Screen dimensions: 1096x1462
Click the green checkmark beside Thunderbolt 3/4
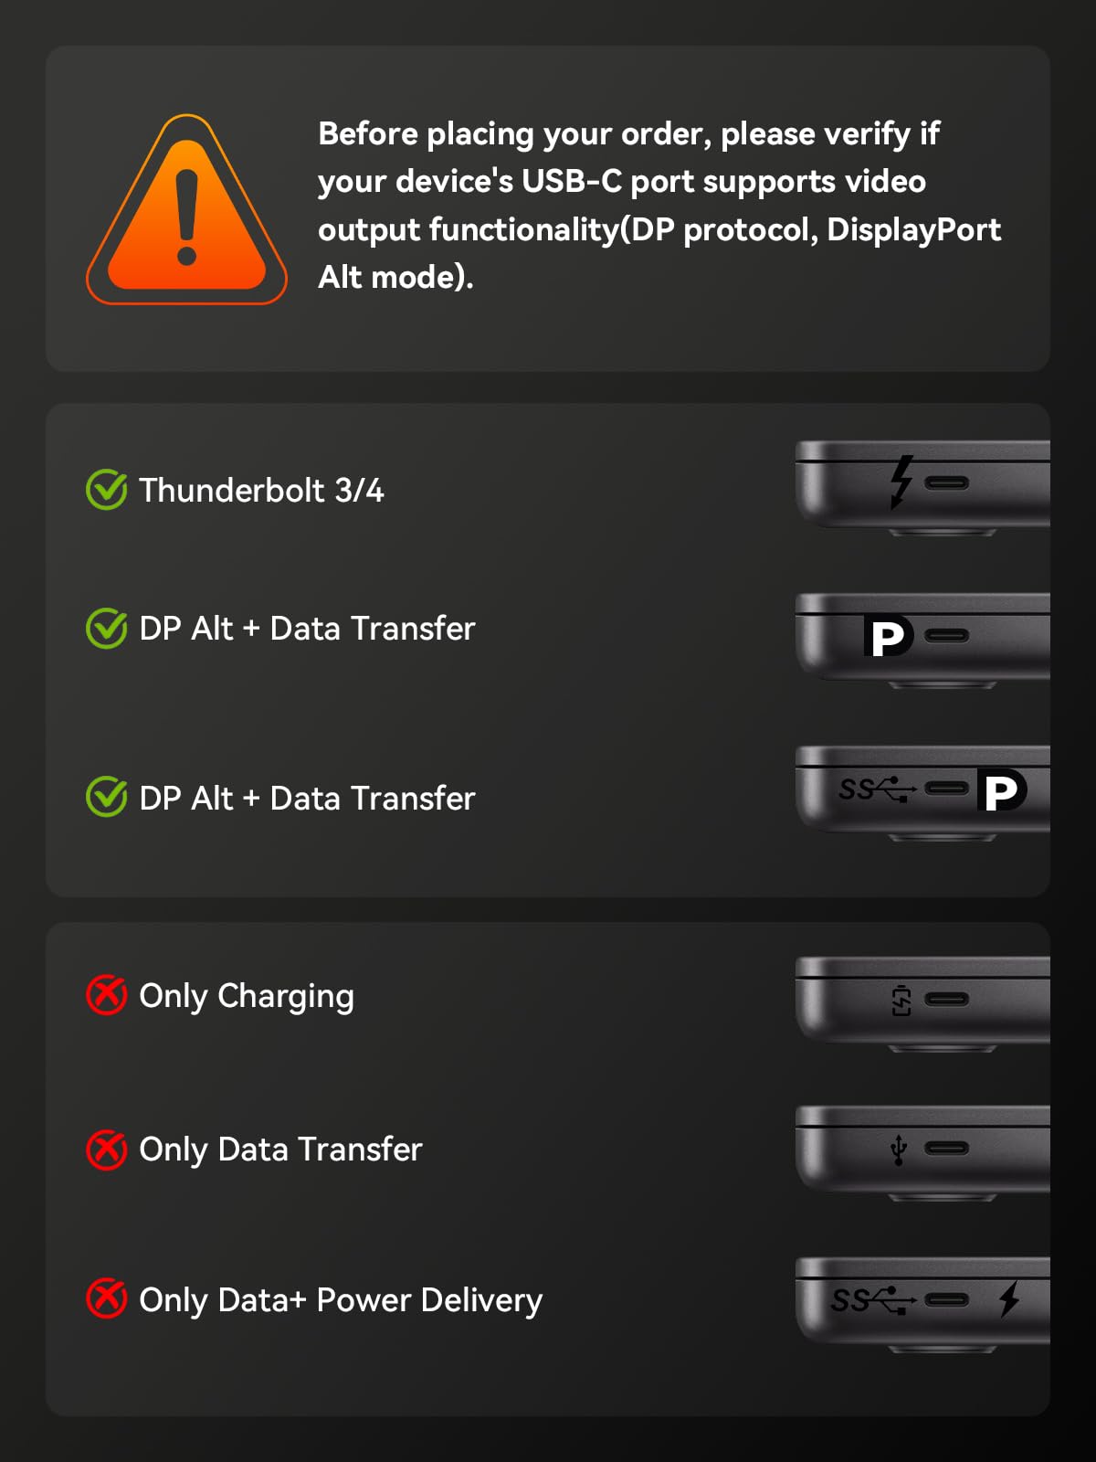[107, 490]
